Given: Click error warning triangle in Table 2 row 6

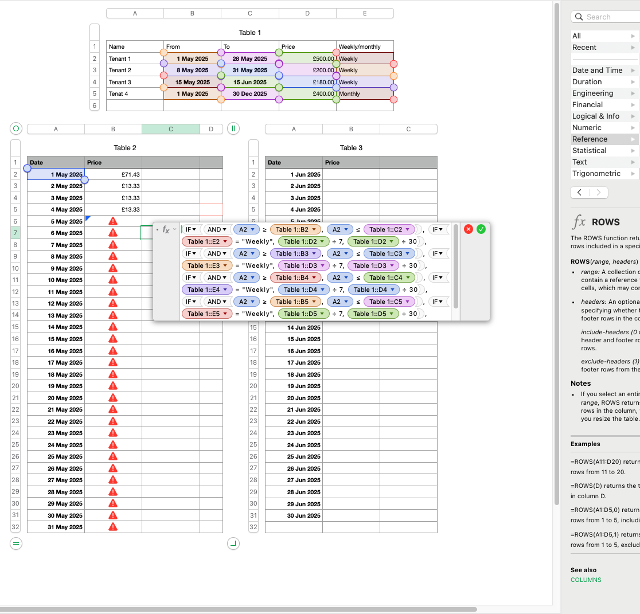Looking at the screenshot, I should [x=113, y=221].
